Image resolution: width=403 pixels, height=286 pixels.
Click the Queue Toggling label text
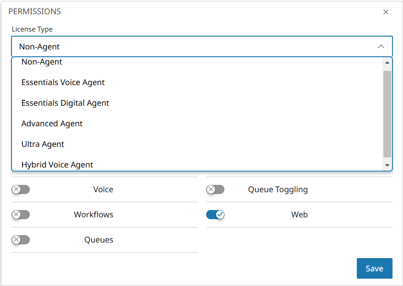point(278,189)
